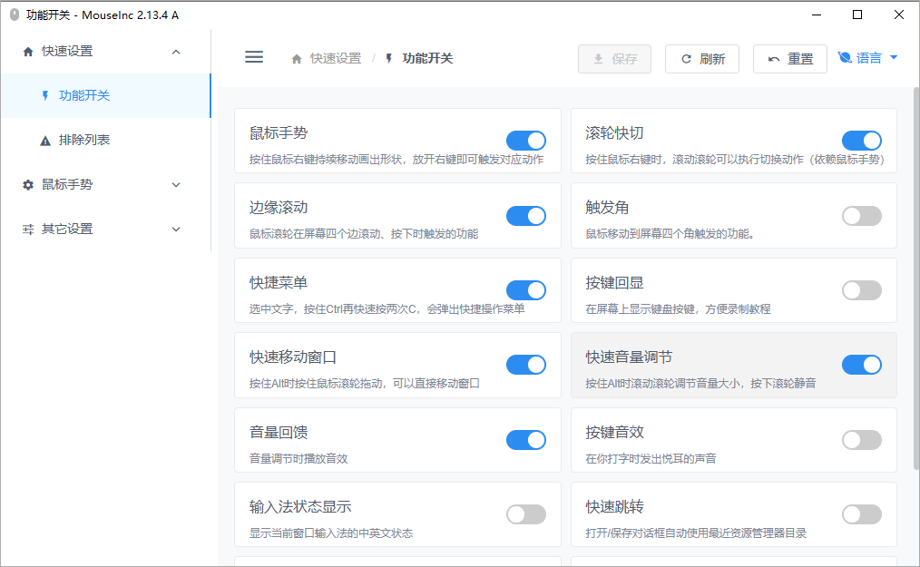Select 排除列表 in the sidebar
The width and height of the screenshot is (920, 567).
click(x=84, y=141)
